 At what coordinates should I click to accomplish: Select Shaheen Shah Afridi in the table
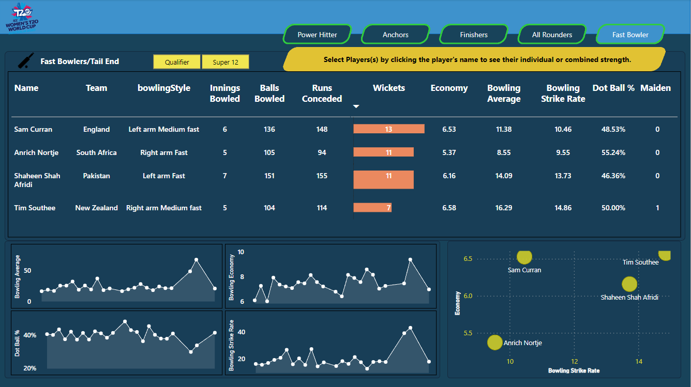tap(37, 180)
